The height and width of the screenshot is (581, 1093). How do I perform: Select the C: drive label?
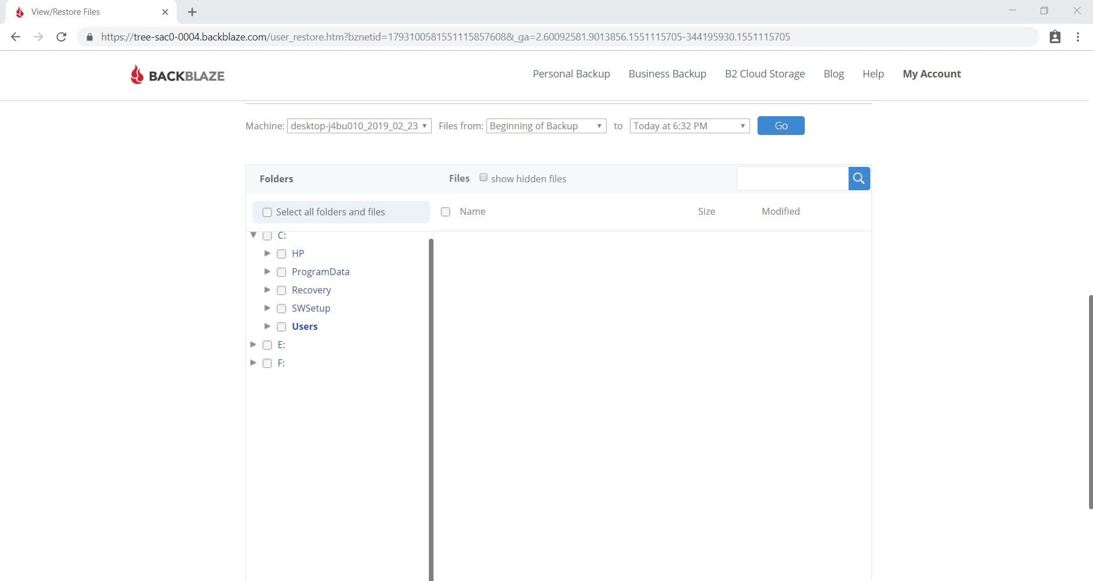click(281, 235)
